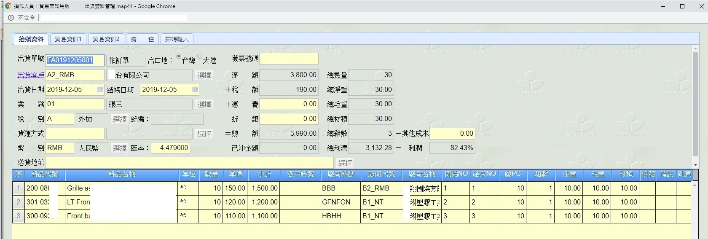Click the 發票號碼 input field
This screenshot has height=239, width=708.
coord(289,59)
